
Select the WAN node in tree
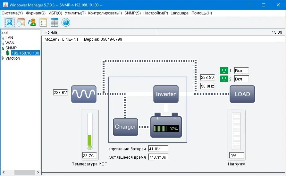(10, 43)
